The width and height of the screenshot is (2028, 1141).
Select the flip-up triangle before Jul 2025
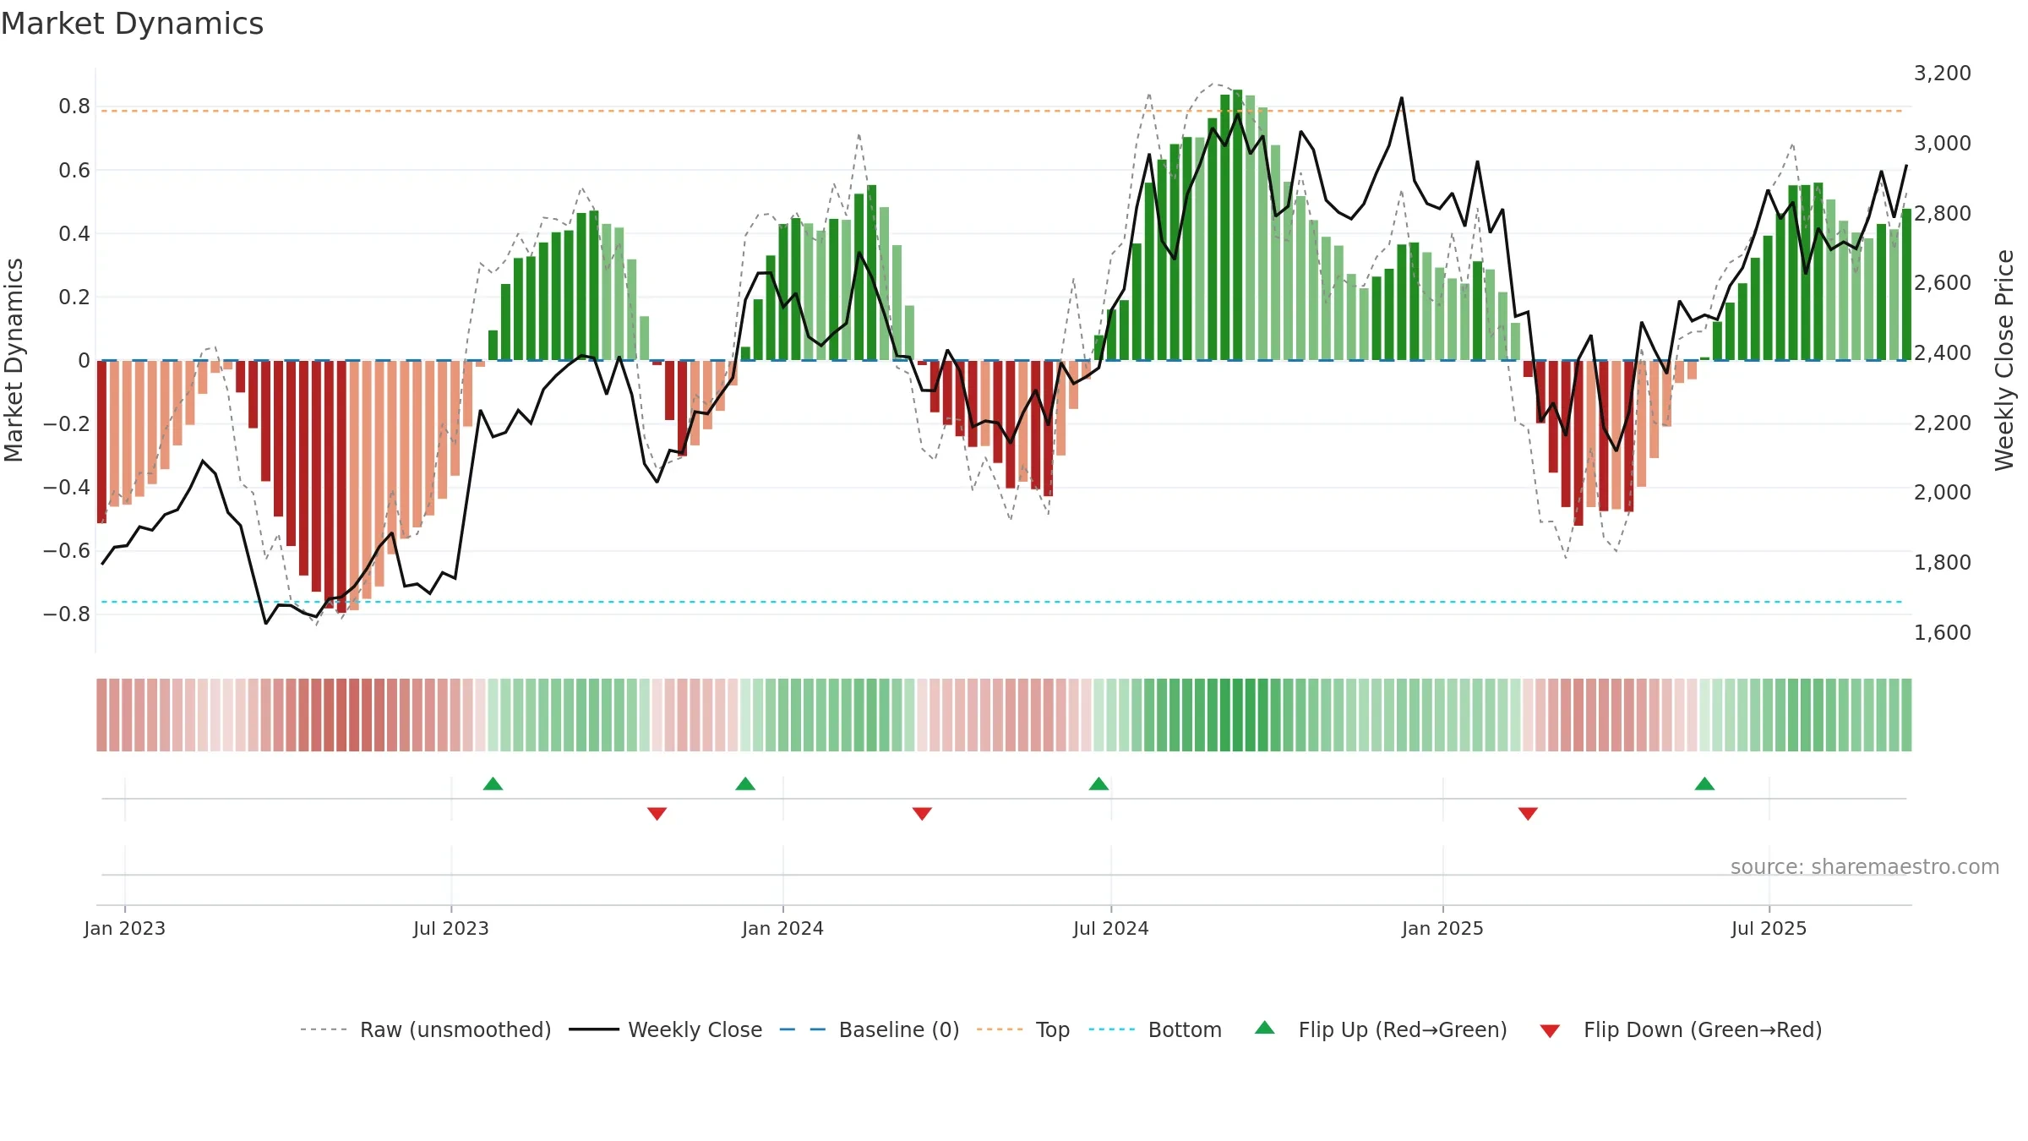[x=1704, y=783]
